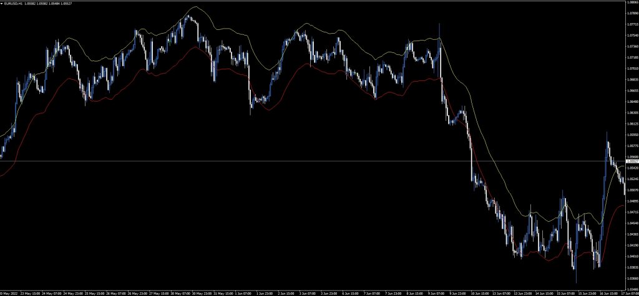The image size is (639, 296).
Task: Click the 1.03485 bottom price scale label
Action: tap(631, 289)
